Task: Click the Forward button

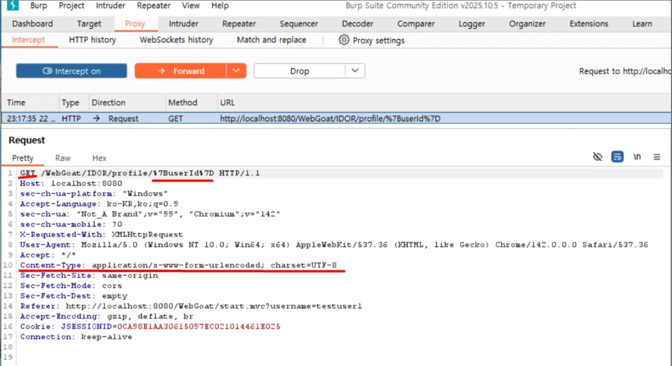Action: [x=181, y=71]
